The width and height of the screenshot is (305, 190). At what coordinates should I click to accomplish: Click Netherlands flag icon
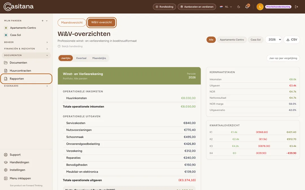click(221, 7)
